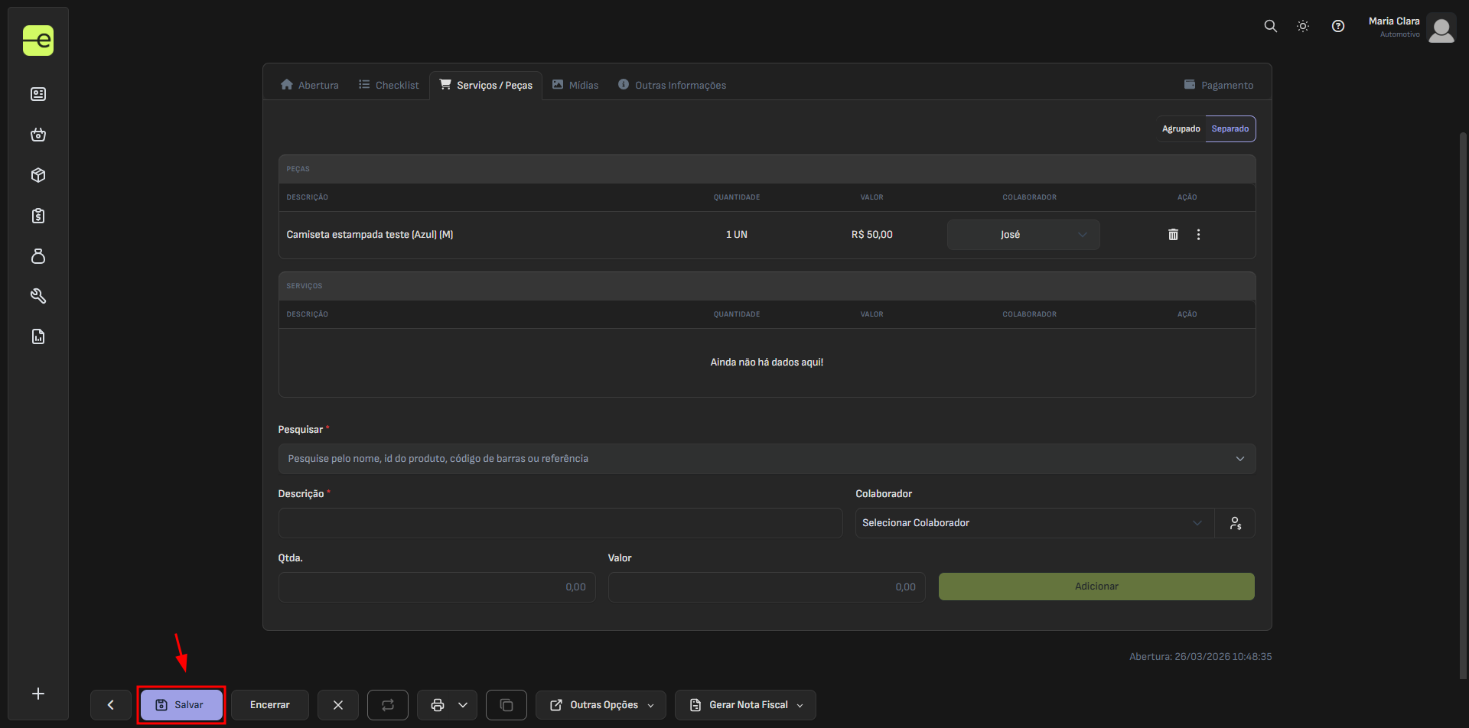This screenshot has width=1469, height=728.
Task: Open the wrench tools sidebar icon
Action: [38, 296]
